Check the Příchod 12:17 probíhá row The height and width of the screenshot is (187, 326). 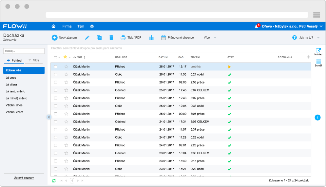[x=55, y=67]
